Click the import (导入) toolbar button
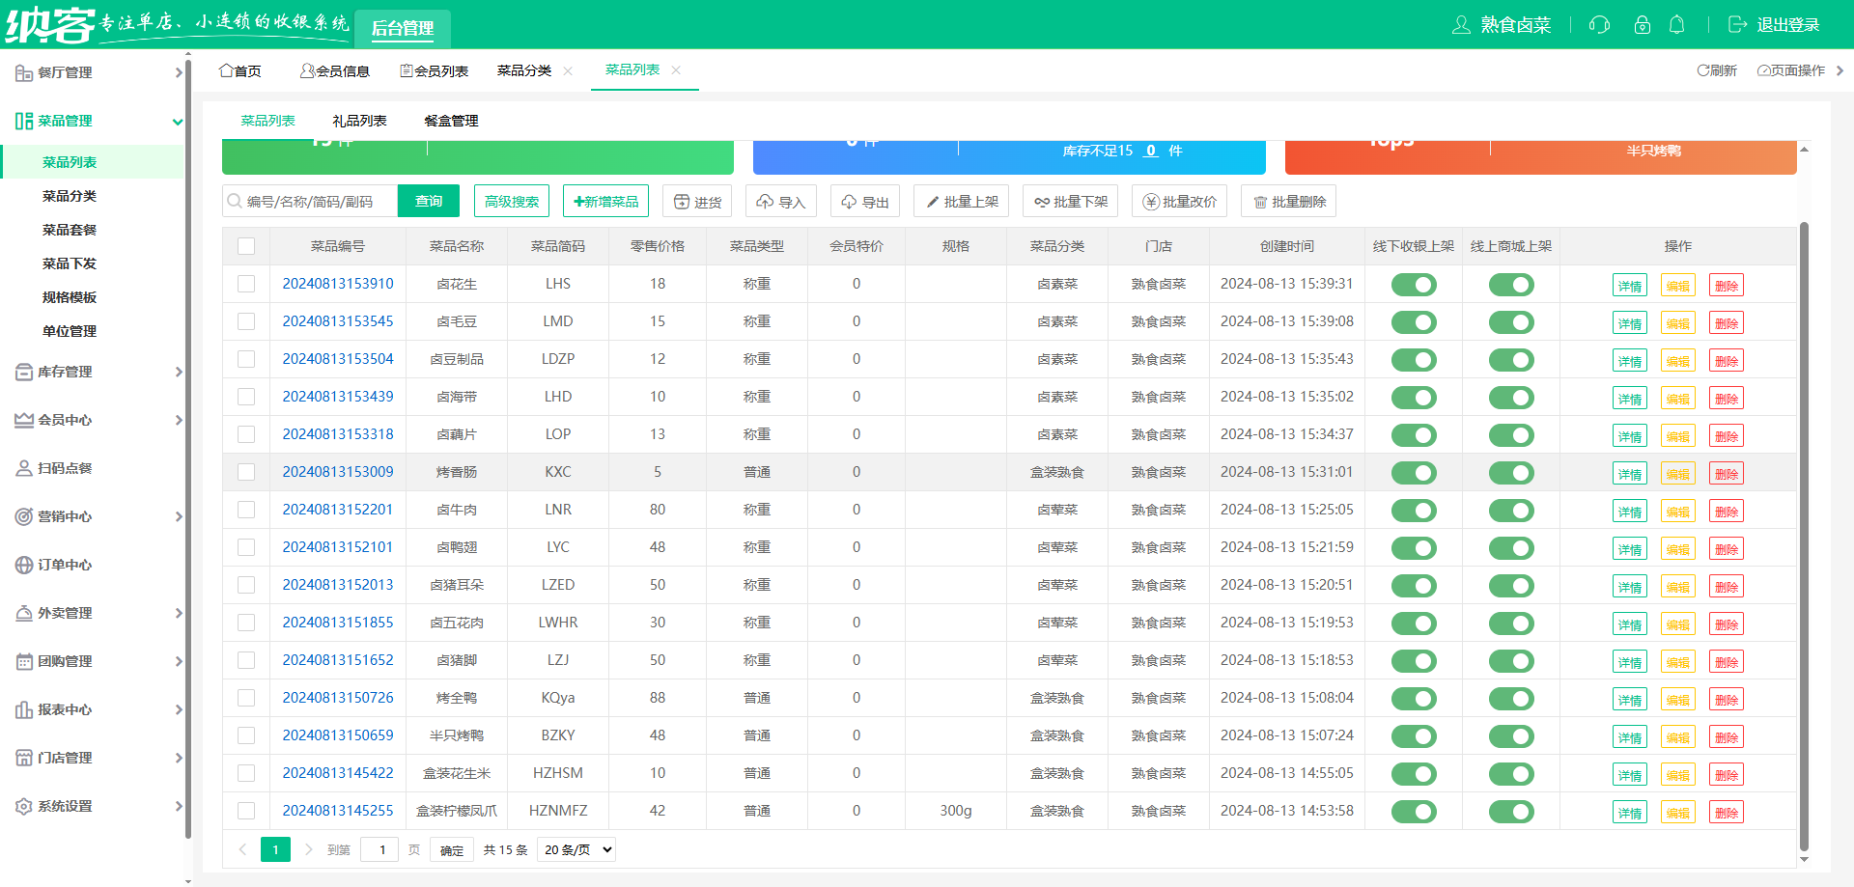Screen dimensions: 1854x887 coord(780,202)
